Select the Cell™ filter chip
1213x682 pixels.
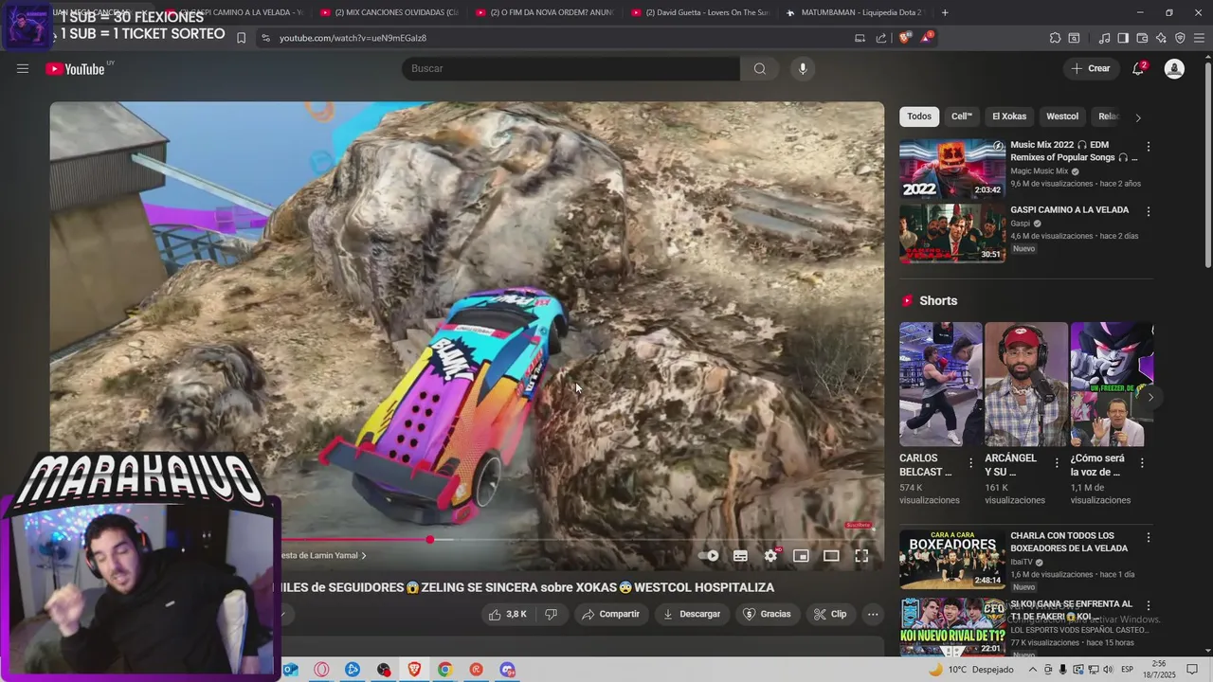(x=962, y=117)
